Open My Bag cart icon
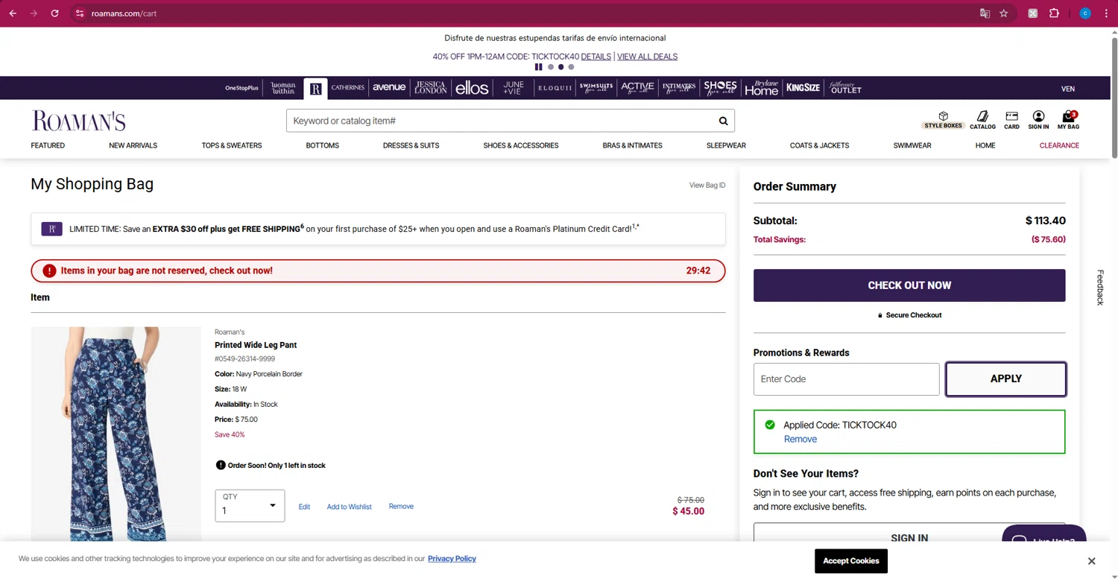1118x582 pixels. [x=1068, y=120]
